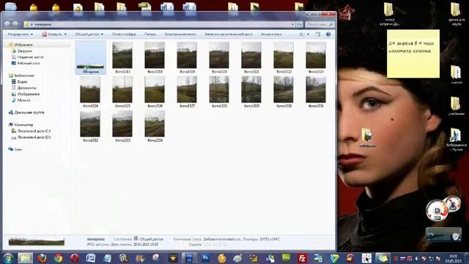Screen dimensions: 469x264
Task: Click the rating stars in details pane
Action: click(x=215, y=244)
